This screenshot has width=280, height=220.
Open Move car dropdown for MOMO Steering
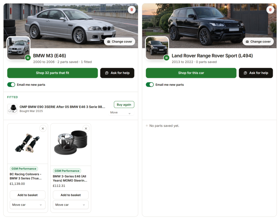click(71, 205)
